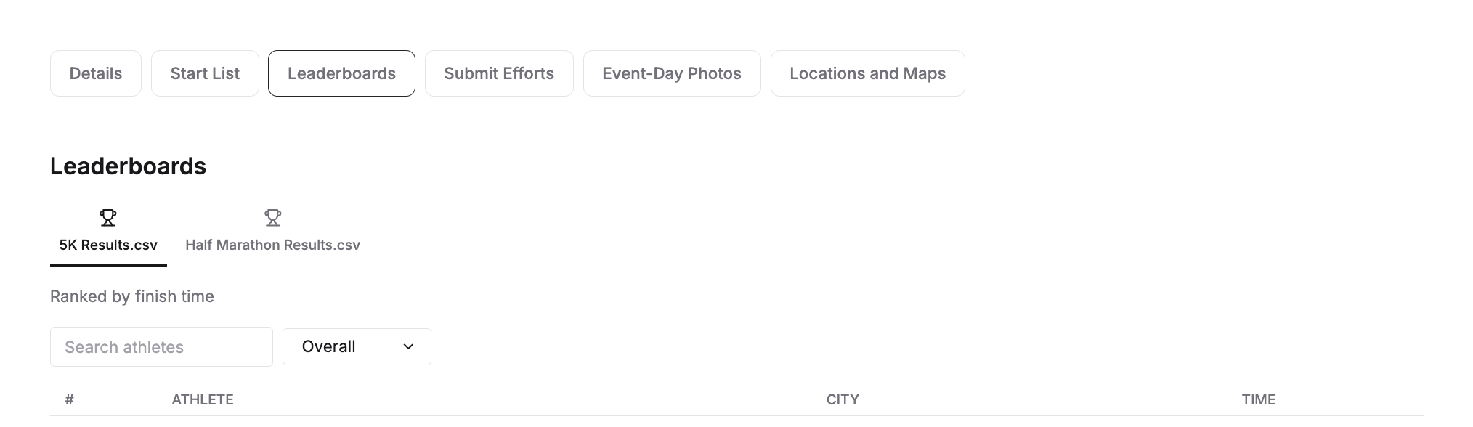The height and width of the screenshot is (427, 1473).
Task: Click the underline indicator beneath 5K Results.csv
Action: point(108,265)
